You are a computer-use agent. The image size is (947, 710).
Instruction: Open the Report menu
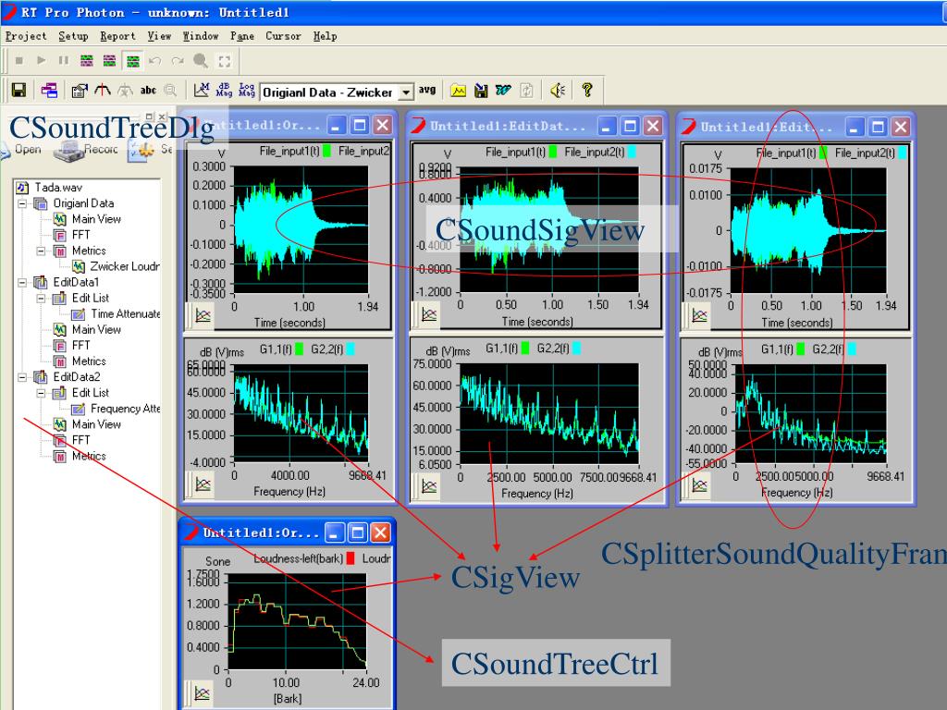pos(117,36)
